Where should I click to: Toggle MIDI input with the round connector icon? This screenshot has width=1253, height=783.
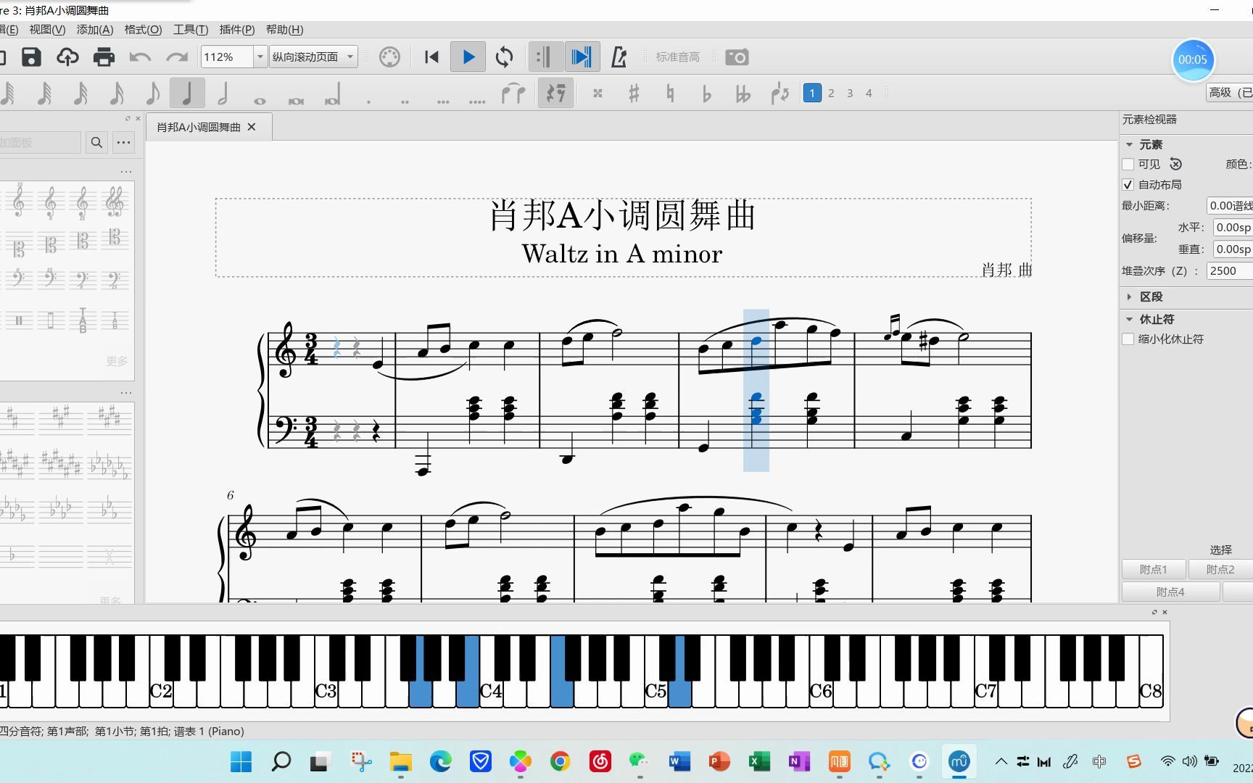coord(389,57)
